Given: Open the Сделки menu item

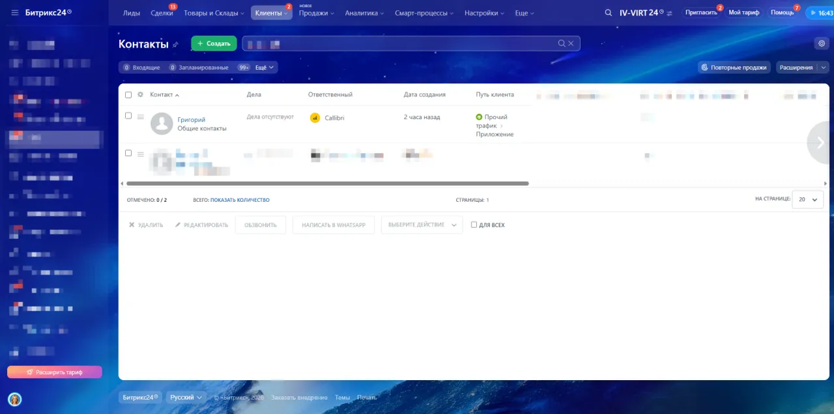Looking at the screenshot, I should 162,13.
